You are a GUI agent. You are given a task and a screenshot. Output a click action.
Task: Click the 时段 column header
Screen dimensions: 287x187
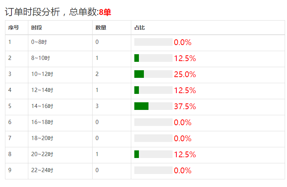tap(37, 28)
